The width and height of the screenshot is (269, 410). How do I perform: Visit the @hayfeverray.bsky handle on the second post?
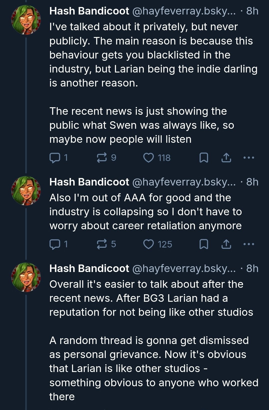[183, 182]
